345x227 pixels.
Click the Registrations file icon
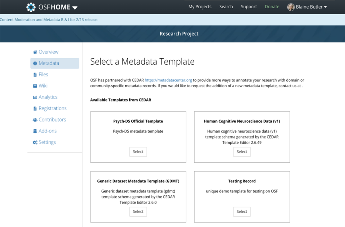(x=35, y=108)
